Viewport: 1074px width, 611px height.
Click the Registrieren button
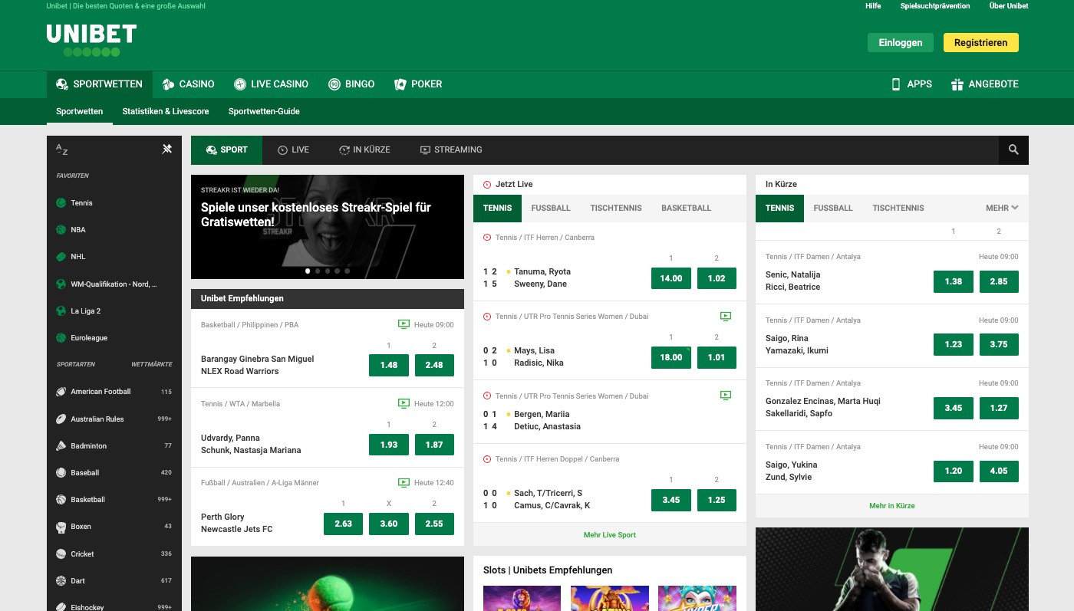pos(980,43)
